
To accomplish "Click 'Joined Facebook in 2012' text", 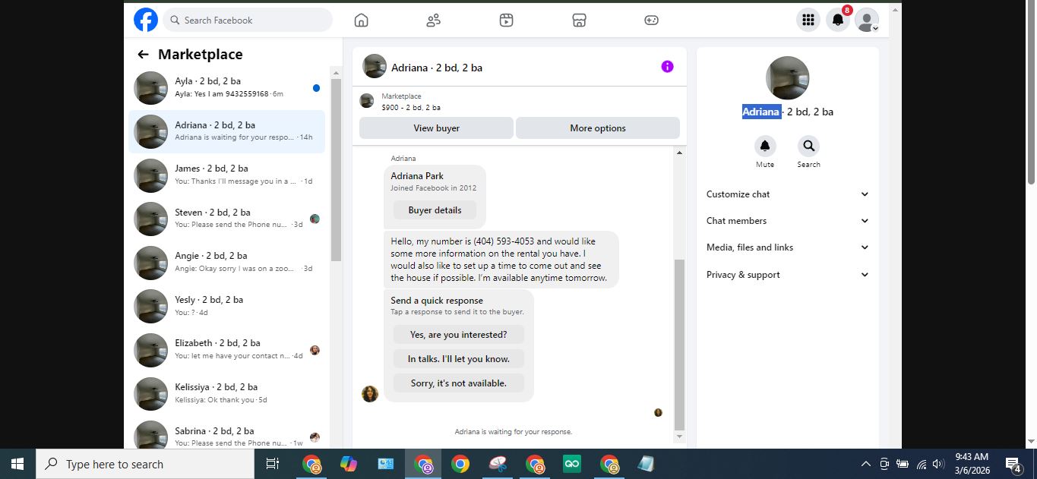I will tap(434, 188).
